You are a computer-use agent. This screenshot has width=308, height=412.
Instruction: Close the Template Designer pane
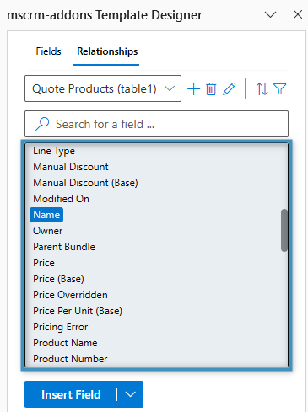(x=298, y=14)
